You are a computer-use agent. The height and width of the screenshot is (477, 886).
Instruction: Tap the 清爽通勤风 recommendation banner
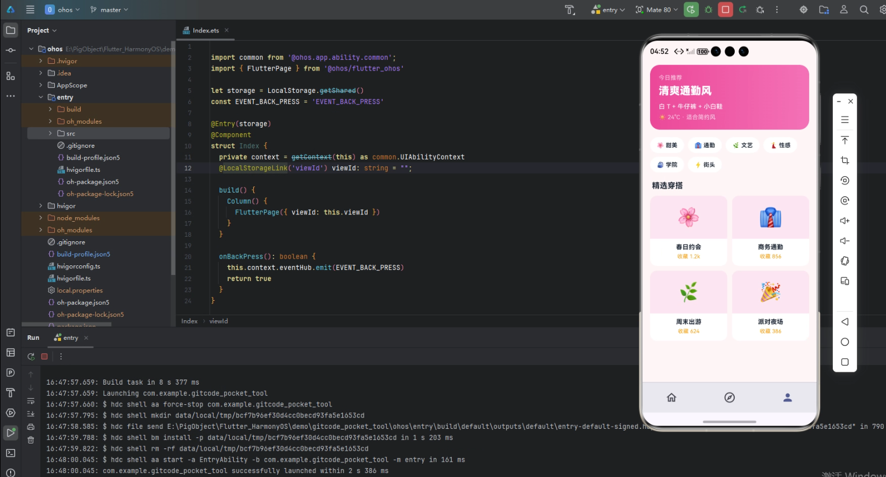(729, 97)
